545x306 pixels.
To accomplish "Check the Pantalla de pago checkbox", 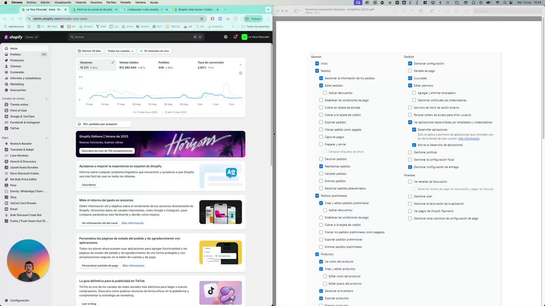I will pyautogui.click(x=410, y=71).
